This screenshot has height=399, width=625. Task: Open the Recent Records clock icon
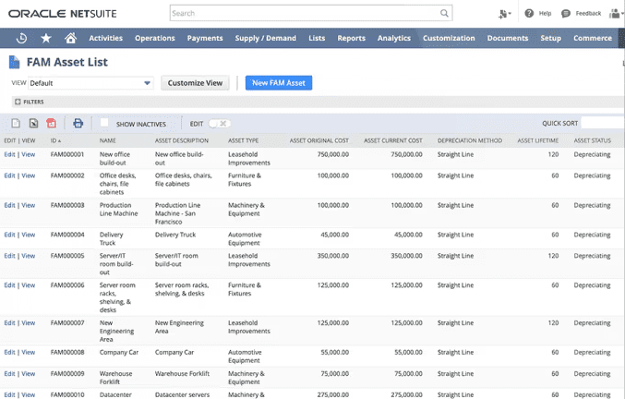pos(21,38)
